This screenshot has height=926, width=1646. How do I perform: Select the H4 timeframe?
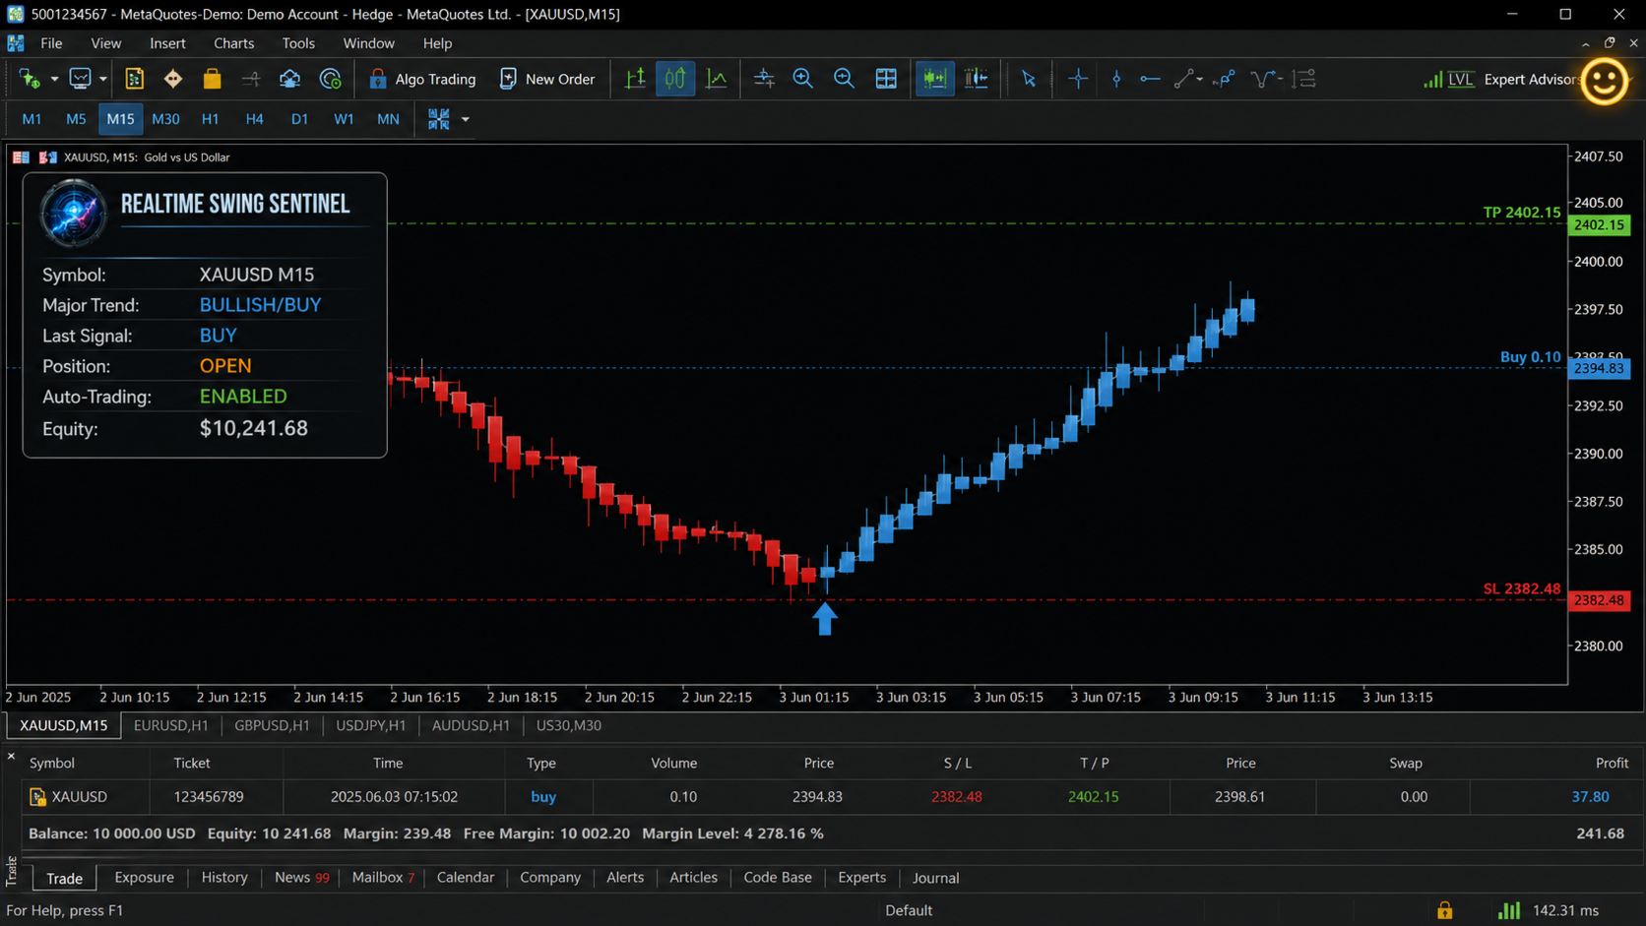click(x=254, y=119)
